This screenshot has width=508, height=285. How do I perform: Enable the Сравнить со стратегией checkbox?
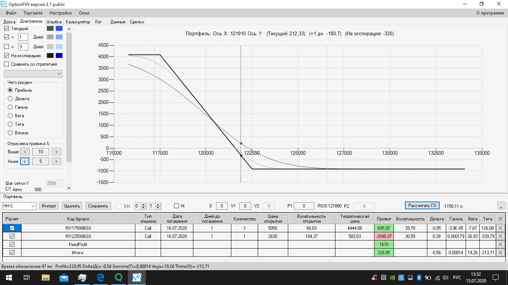(x=6, y=64)
